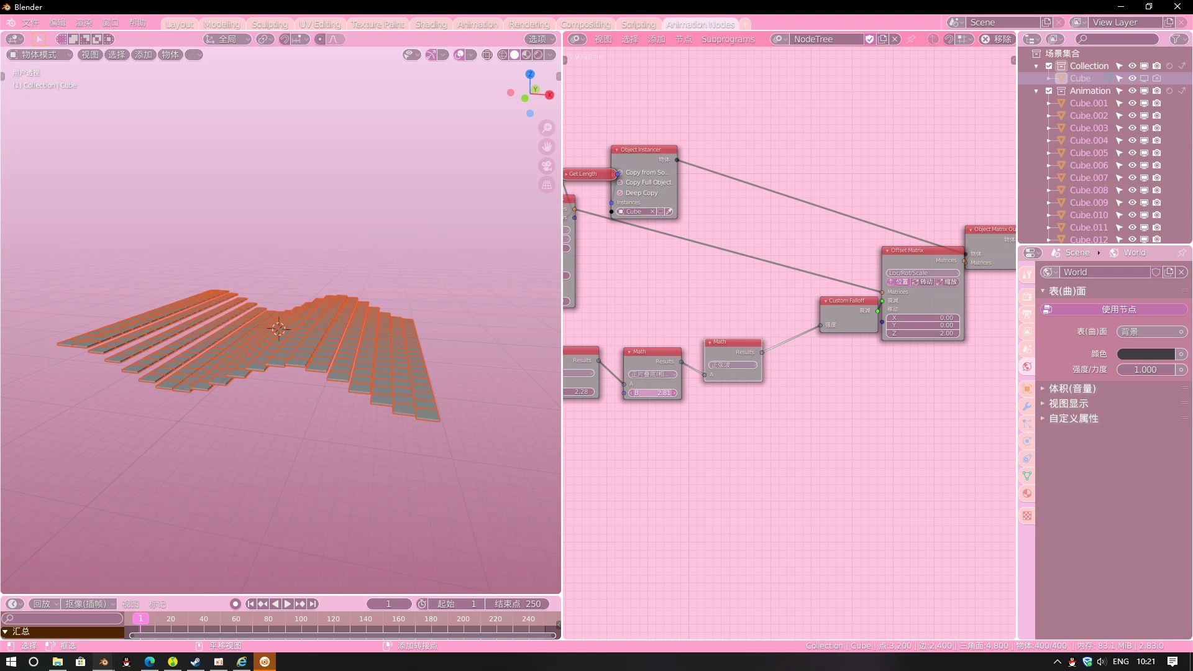
Task: Click the world 颜色 color swatch
Action: 1145,354
